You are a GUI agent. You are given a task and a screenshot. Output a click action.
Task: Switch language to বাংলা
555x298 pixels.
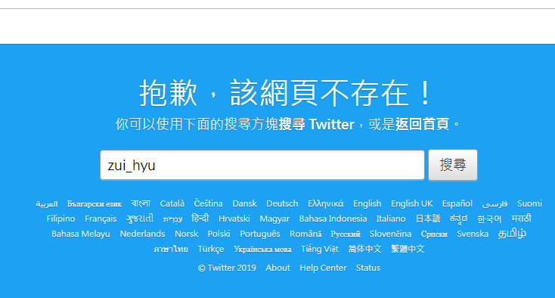pyautogui.click(x=141, y=203)
